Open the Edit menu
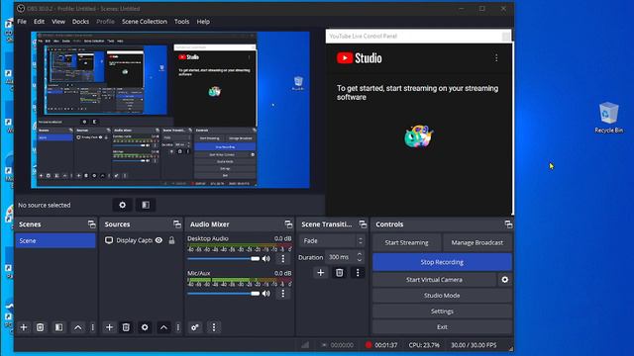This screenshot has width=634, height=356. (39, 22)
